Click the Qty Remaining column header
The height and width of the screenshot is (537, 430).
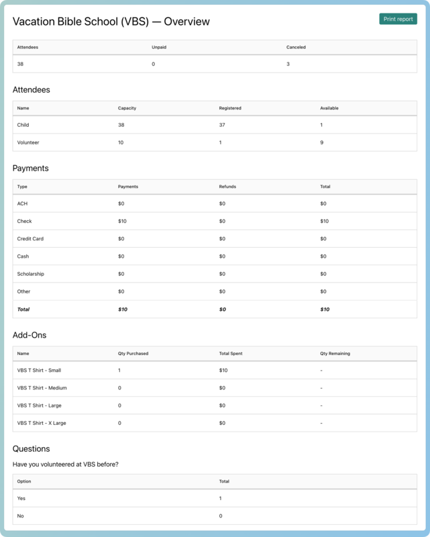coord(335,352)
